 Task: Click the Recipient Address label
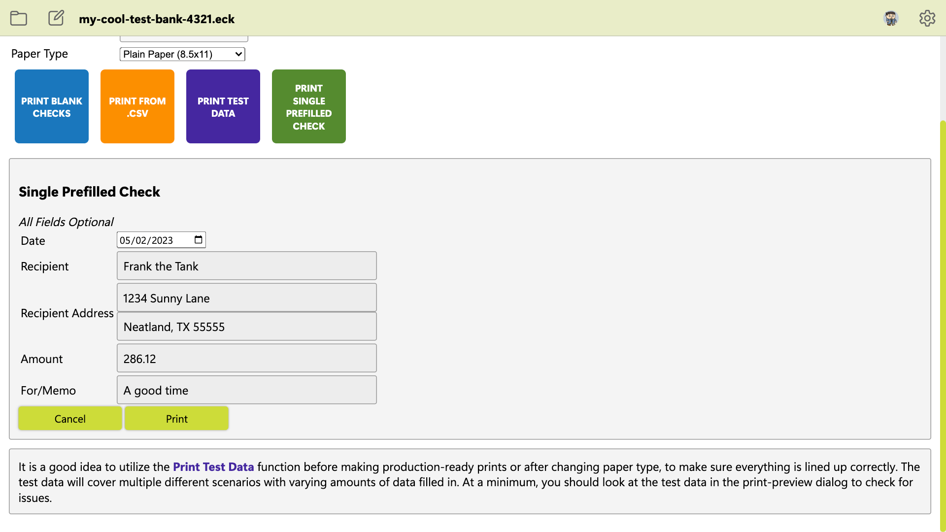coord(67,313)
